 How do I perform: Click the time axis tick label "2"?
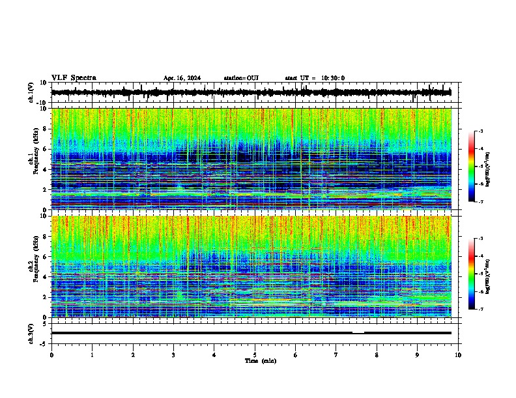tap(133, 355)
